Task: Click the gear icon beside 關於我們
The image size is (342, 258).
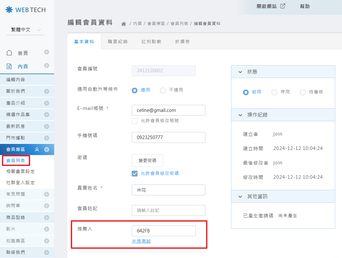Action: [x=46, y=91]
